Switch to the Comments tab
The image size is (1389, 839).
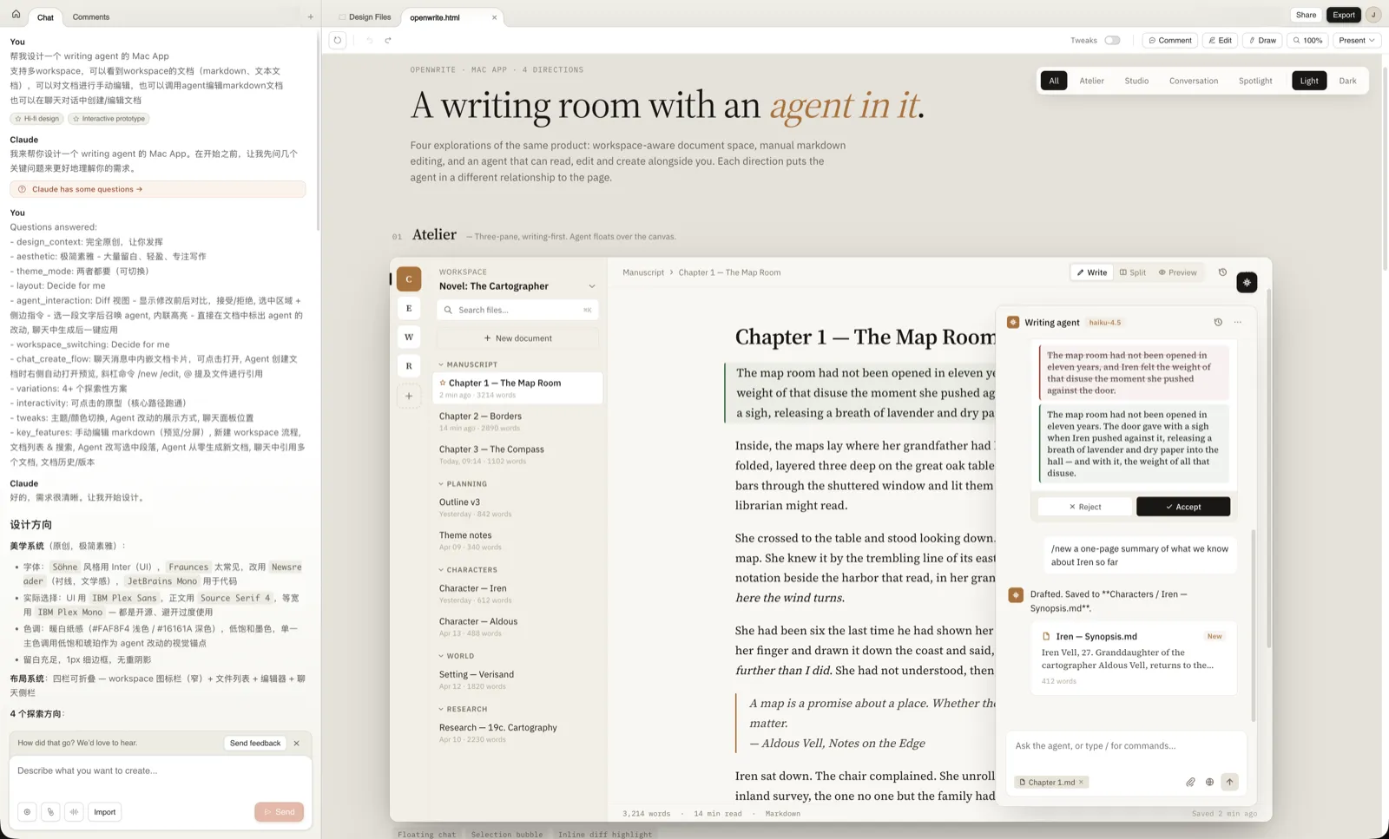click(x=91, y=17)
